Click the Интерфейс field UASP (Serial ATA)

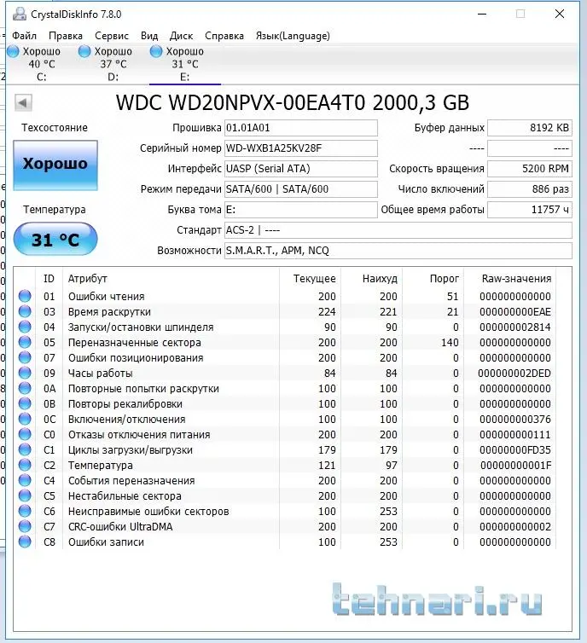click(x=300, y=169)
